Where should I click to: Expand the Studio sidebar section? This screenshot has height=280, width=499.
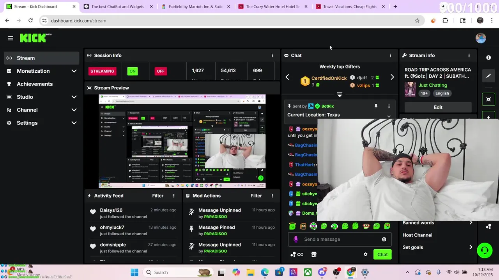(74, 97)
